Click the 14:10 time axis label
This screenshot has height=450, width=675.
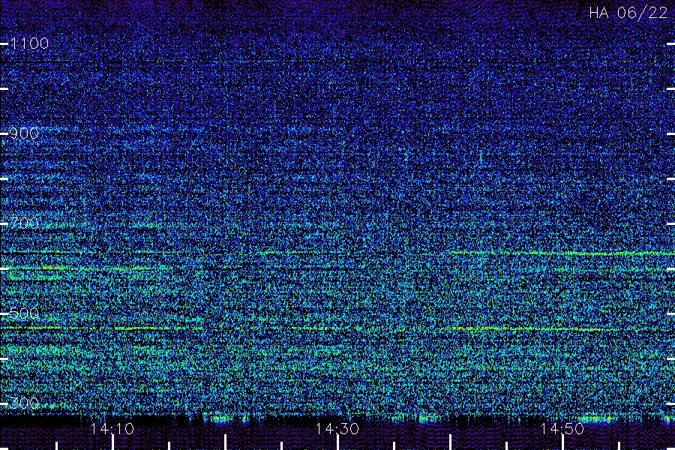112,429
